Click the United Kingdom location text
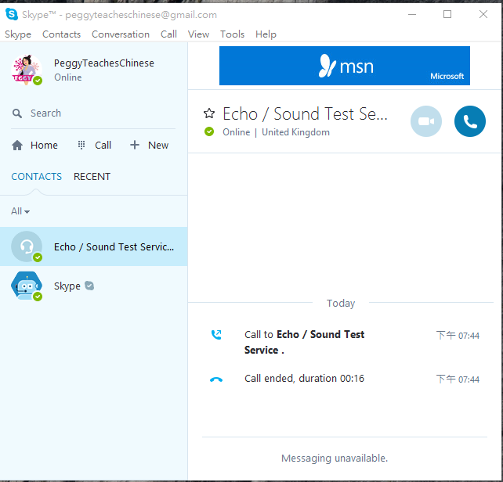 (296, 132)
